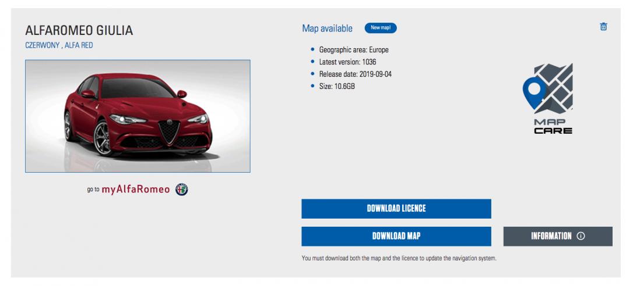Click the note about downloading map and licence

tap(399, 258)
